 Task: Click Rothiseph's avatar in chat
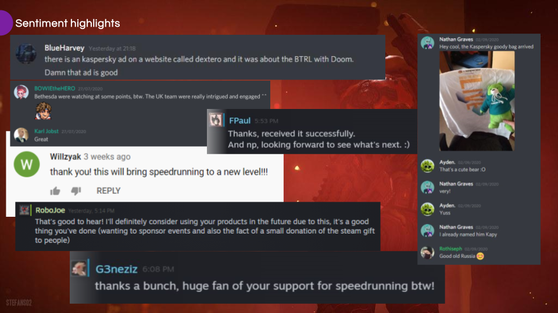(x=427, y=252)
